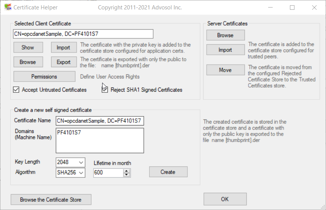Export the client certificate public key

point(64,62)
